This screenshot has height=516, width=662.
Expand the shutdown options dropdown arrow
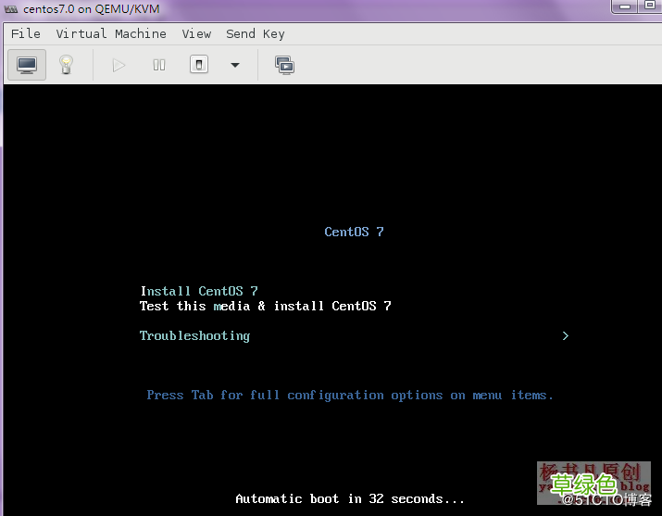pyautogui.click(x=235, y=65)
